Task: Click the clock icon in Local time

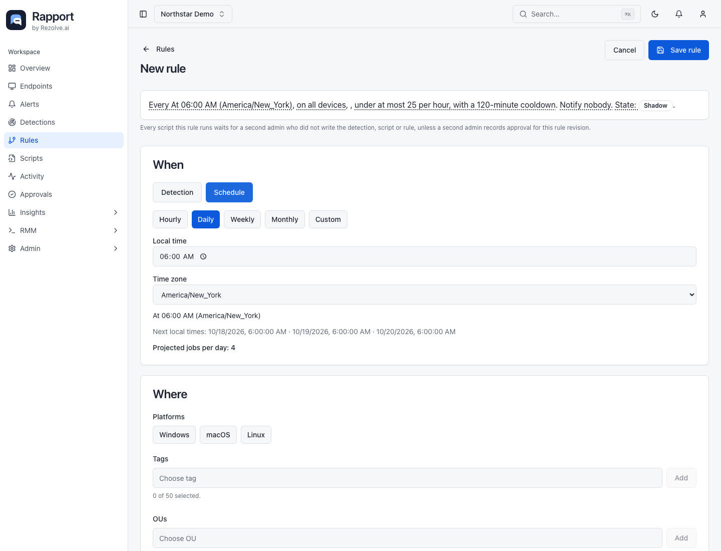Action: pos(203,256)
